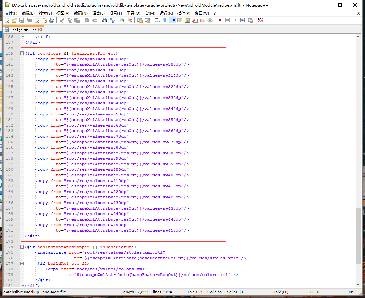Undo last edit with toolbar arrow
The image size is (365, 298).
tap(87, 20)
